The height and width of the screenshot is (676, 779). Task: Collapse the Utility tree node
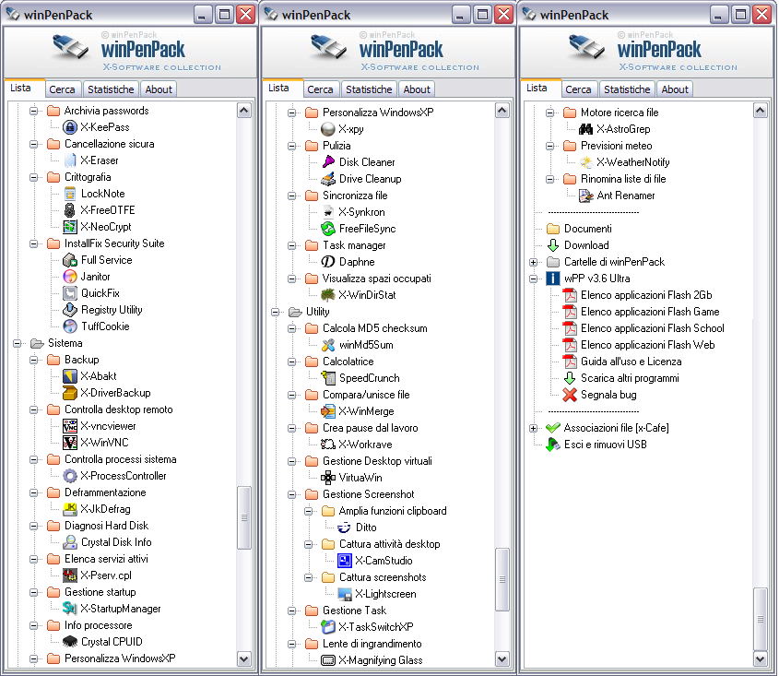click(276, 312)
